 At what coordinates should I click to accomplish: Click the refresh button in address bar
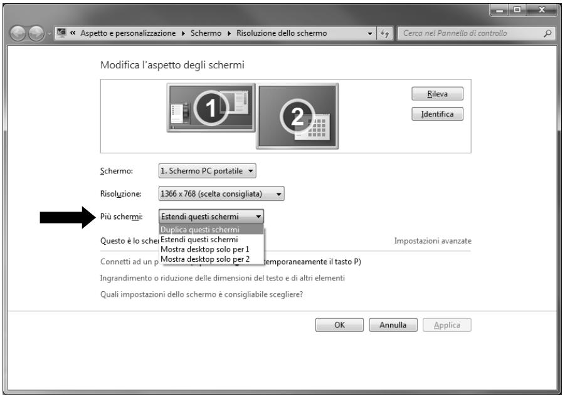point(385,33)
